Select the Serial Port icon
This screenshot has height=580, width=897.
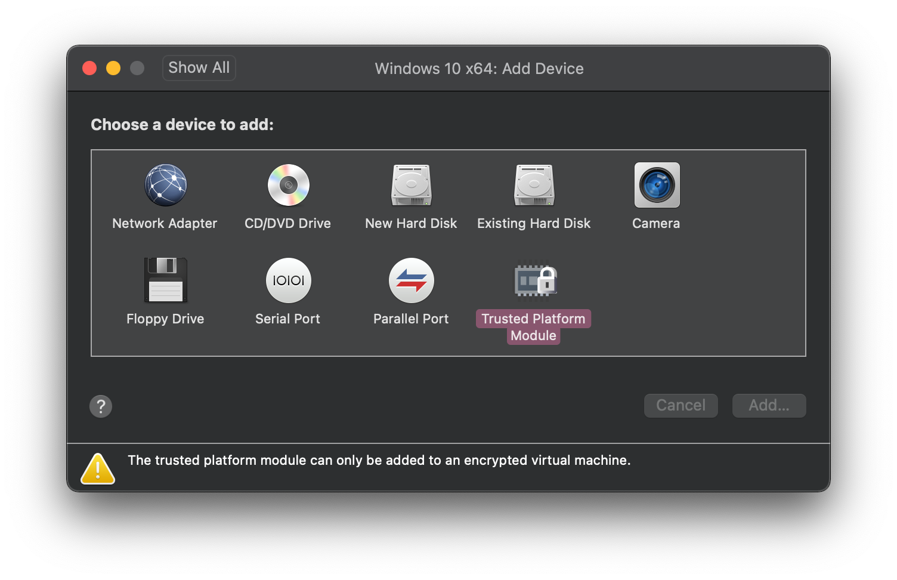pos(289,280)
